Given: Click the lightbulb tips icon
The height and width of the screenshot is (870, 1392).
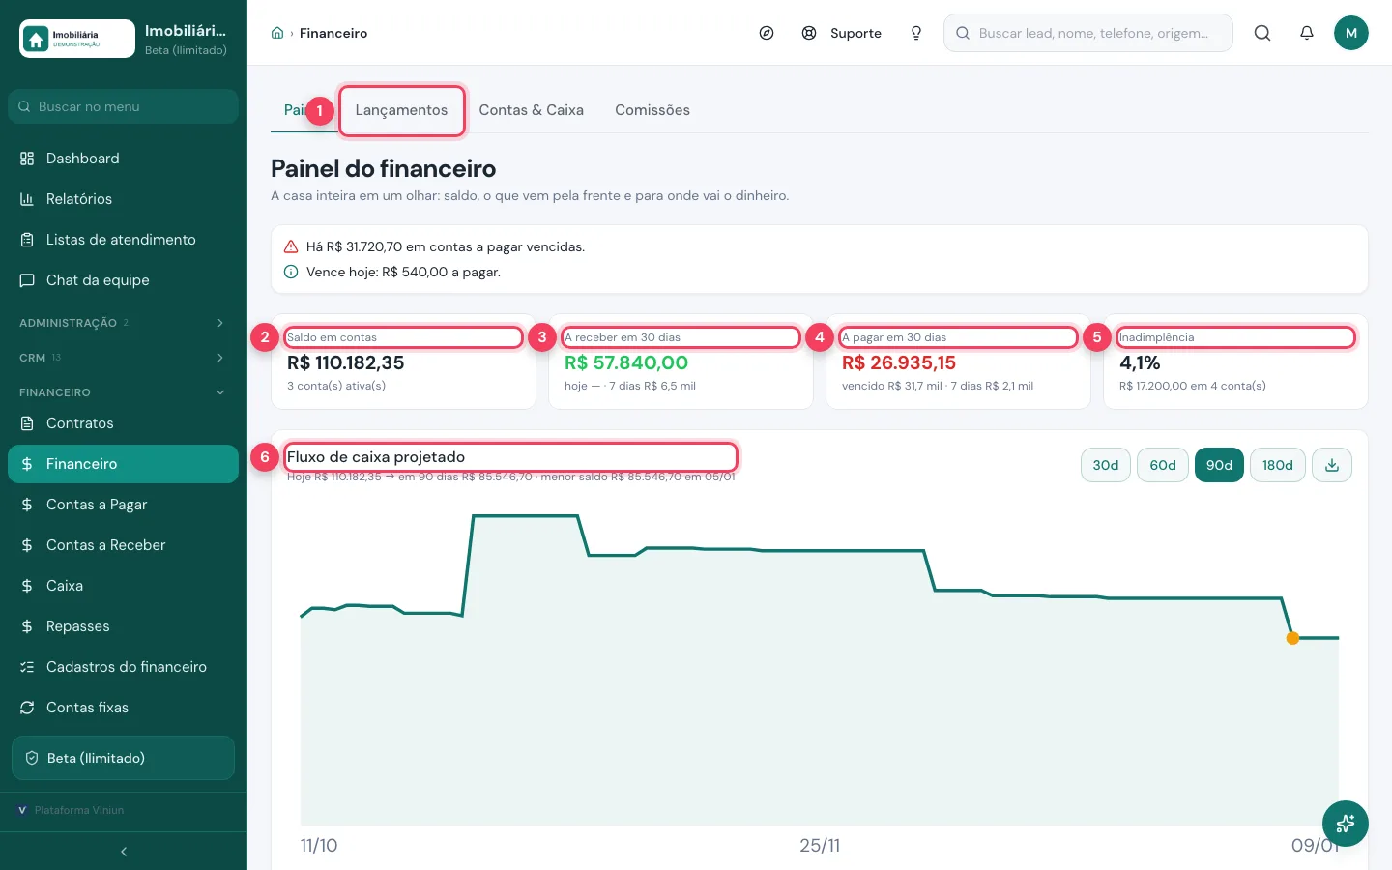Looking at the screenshot, I should tap(916, 33).
